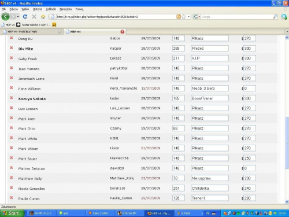
Task: Open back/forward history dropdown arrow
Action: pos(18,17)
